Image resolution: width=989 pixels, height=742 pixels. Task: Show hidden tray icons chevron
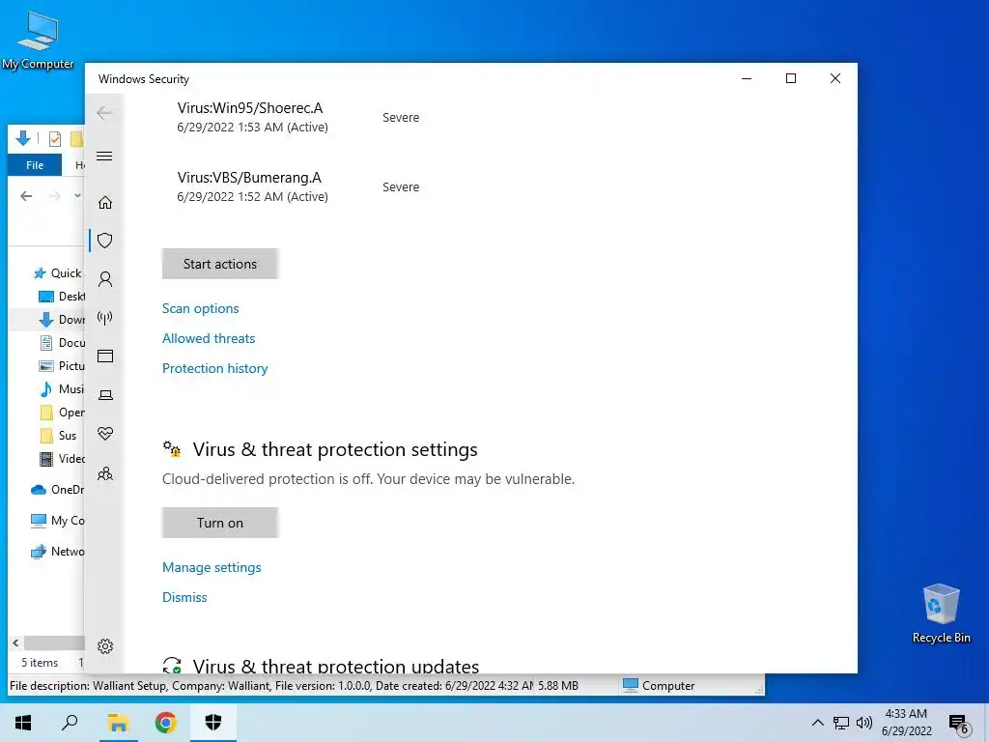[x=817, y=723]
